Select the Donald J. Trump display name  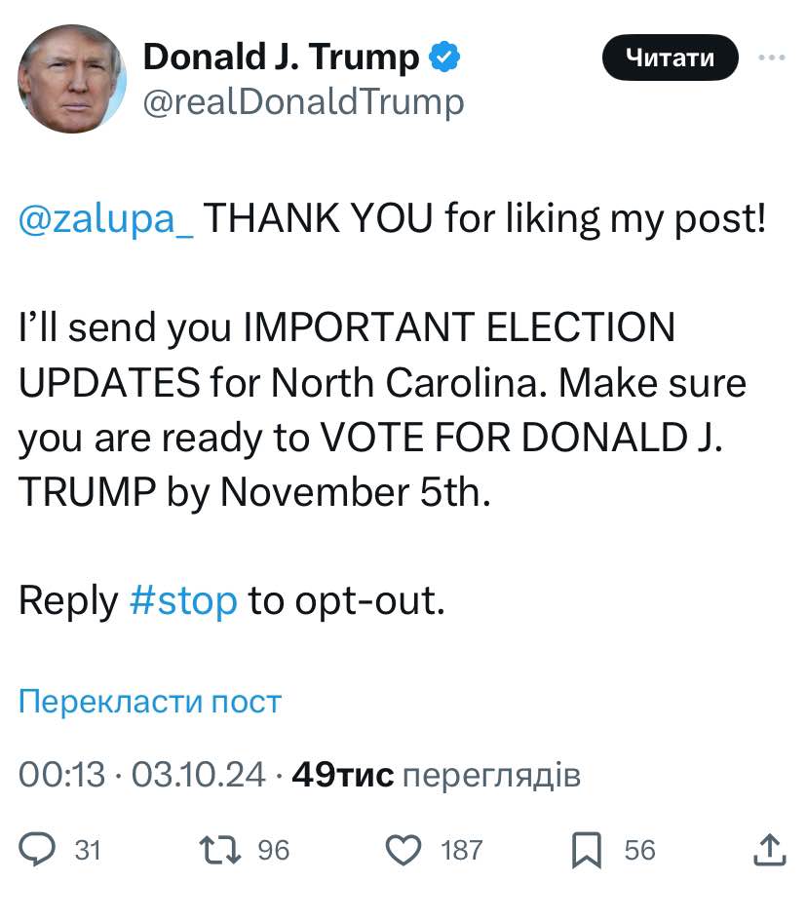tap(278, 56)
